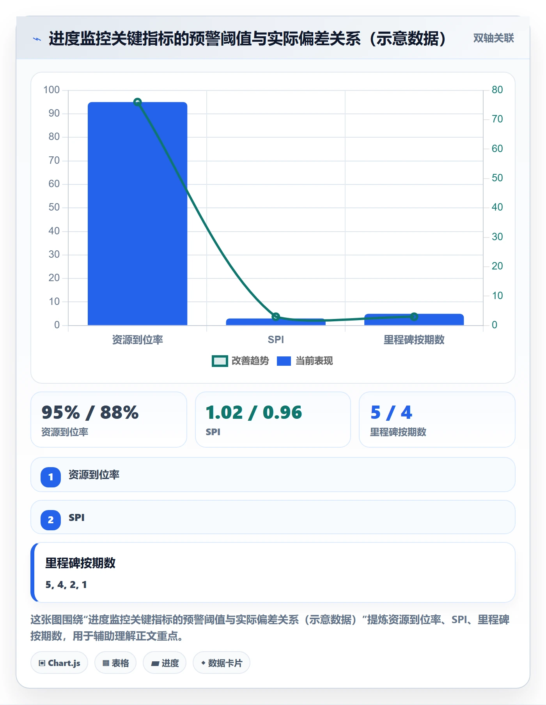
Task: Click the bar icon in the 进度 tag
Action: pyautogui.click(x=155, y=663)
